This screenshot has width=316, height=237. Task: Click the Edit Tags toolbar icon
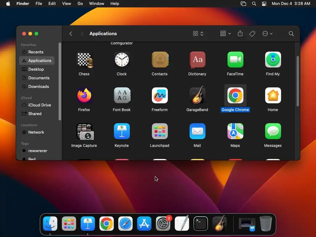(252, 34)
